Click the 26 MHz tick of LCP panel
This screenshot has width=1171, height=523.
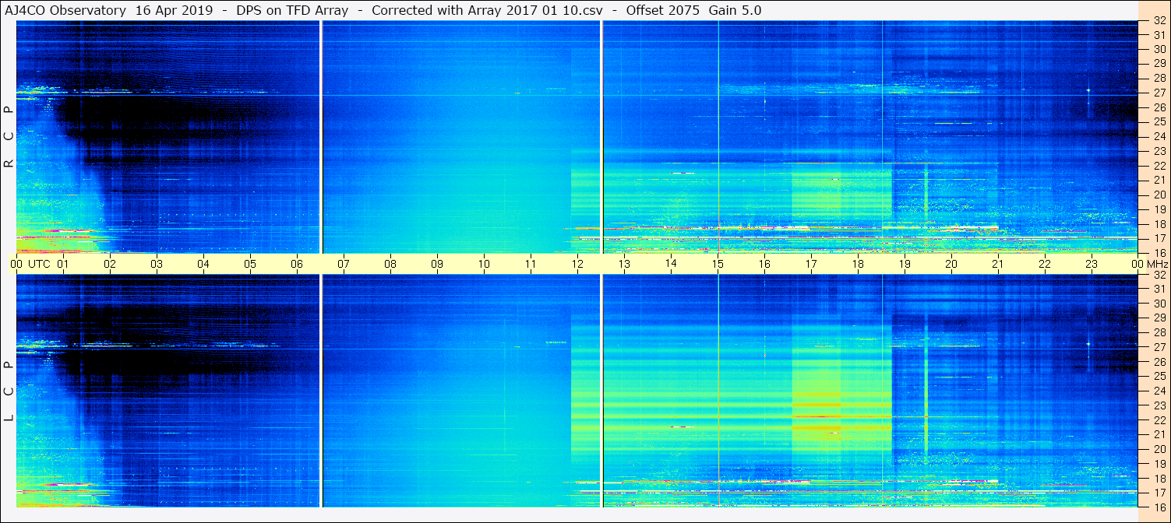coord(1159,362)
